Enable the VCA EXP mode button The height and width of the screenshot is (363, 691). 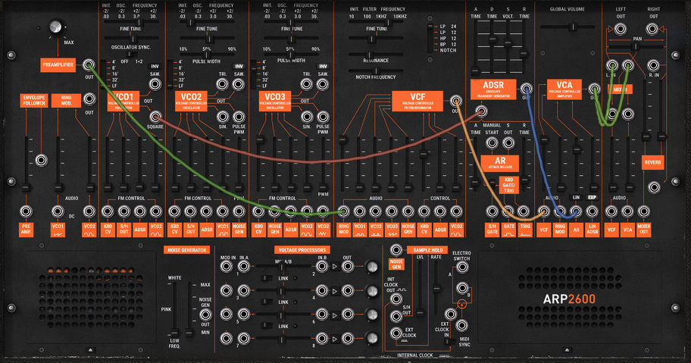coord(593,197)
